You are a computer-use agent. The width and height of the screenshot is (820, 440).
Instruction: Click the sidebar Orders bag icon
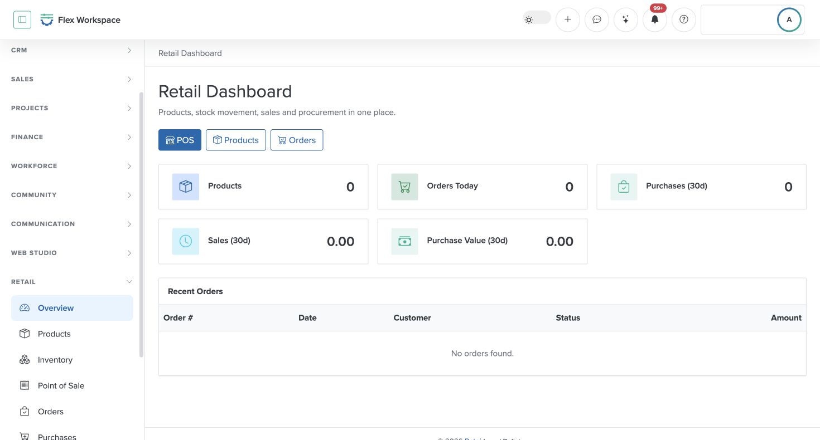pos(25,412)
